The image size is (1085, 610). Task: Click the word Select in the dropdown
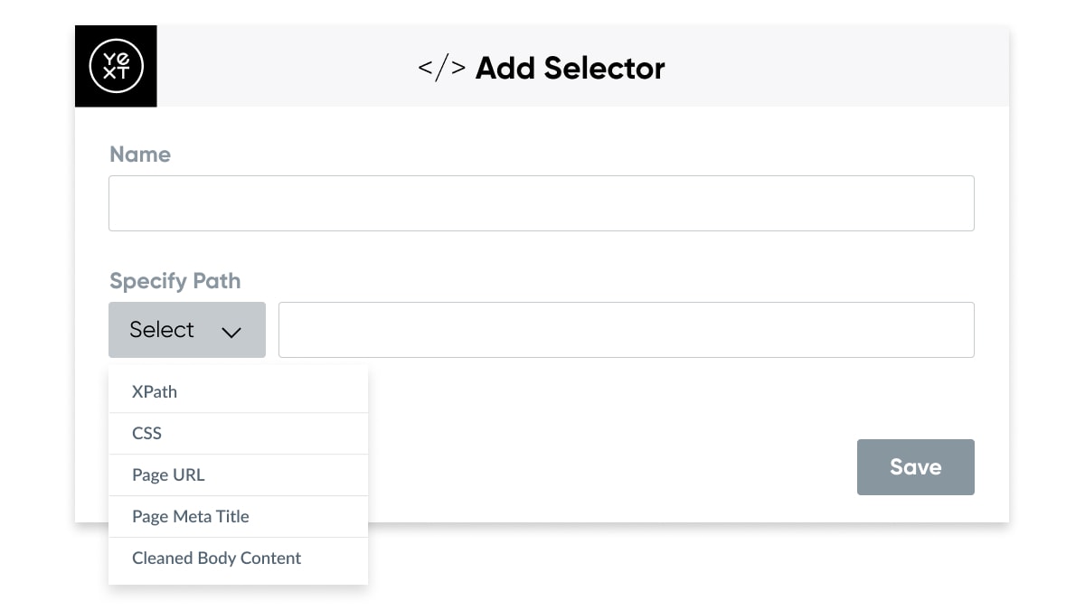point(162,330)
